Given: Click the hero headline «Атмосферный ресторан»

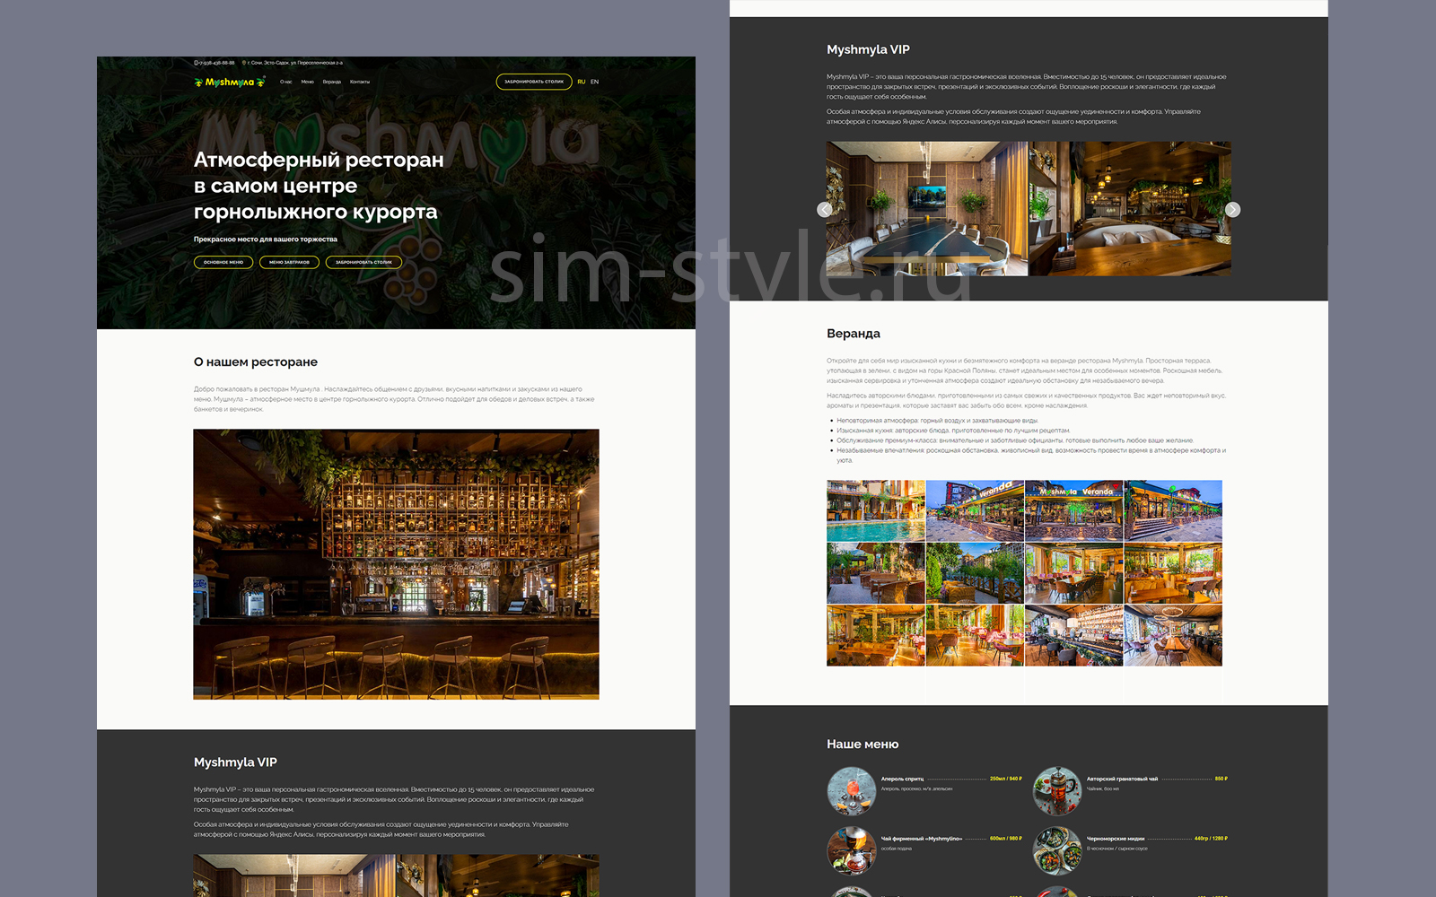Looking at the screenshot, I should click(319, 160).
